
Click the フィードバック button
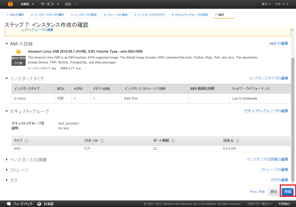tap(23, 204)
